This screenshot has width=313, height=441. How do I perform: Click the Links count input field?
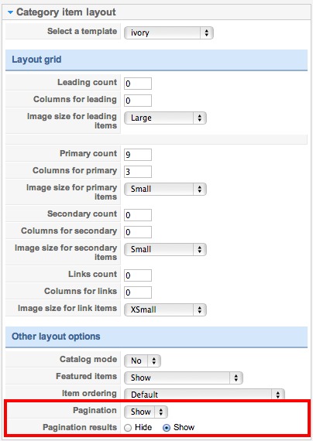point(138,275)
